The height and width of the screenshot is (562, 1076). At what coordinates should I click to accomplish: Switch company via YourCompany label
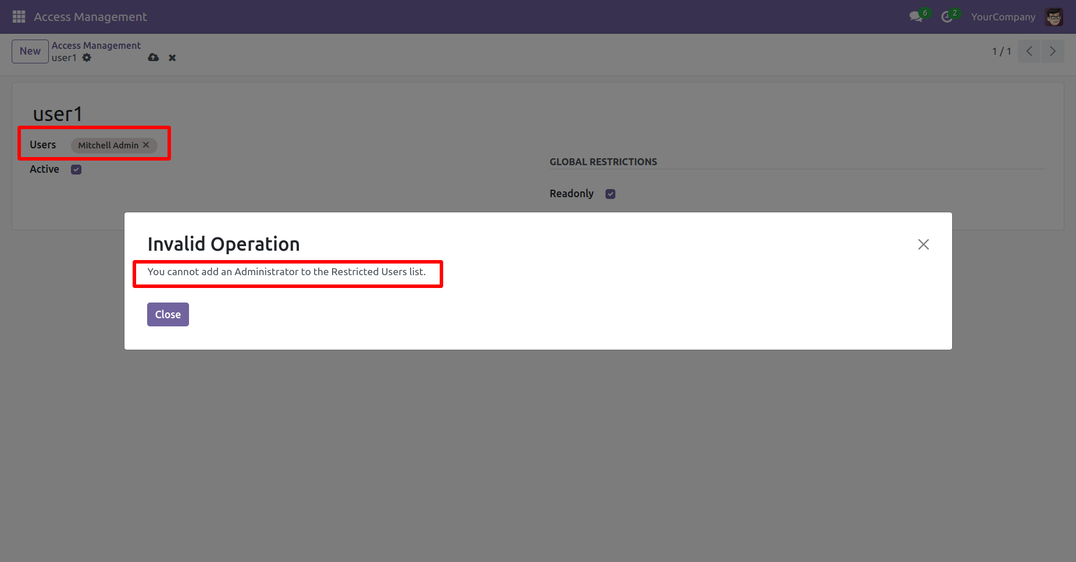tap(1003, 17)
